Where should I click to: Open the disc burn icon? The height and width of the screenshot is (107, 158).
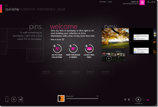pos(14,99)
